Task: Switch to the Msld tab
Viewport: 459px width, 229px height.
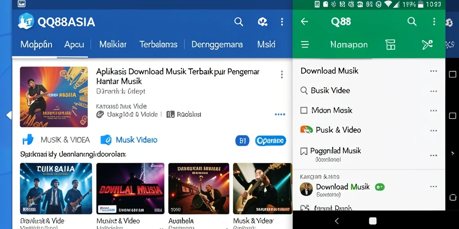Action: 266,44
